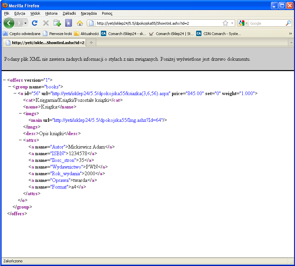Screen dimensions: 295x266
Task: Open the Aktualności feed bookmark
Action: pos(86,34)
